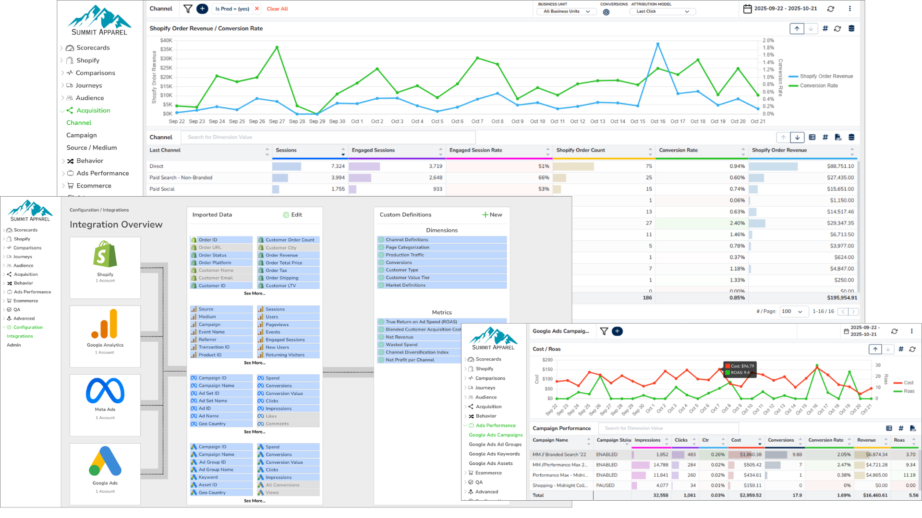Image resolution: width=922 pixels, height=518 pixels.
Task: Expand the Scorecards section in the sidebar
Action: (62, 47)
